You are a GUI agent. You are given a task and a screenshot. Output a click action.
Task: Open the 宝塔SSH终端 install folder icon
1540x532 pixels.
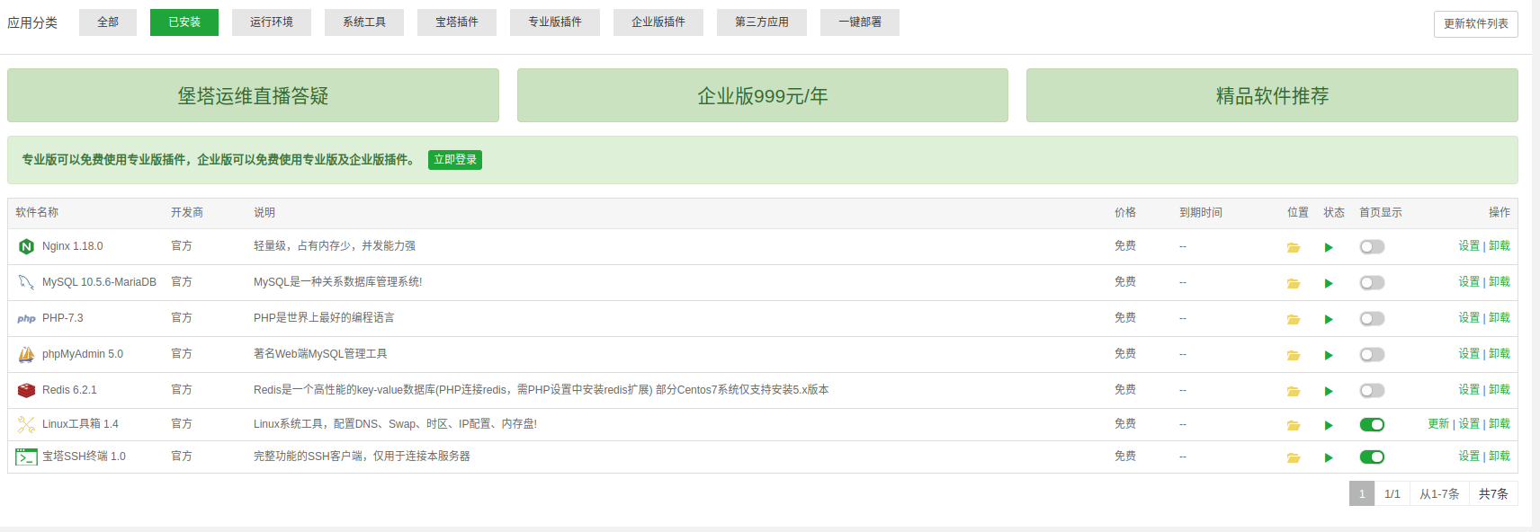click(x=1294, y=457)
